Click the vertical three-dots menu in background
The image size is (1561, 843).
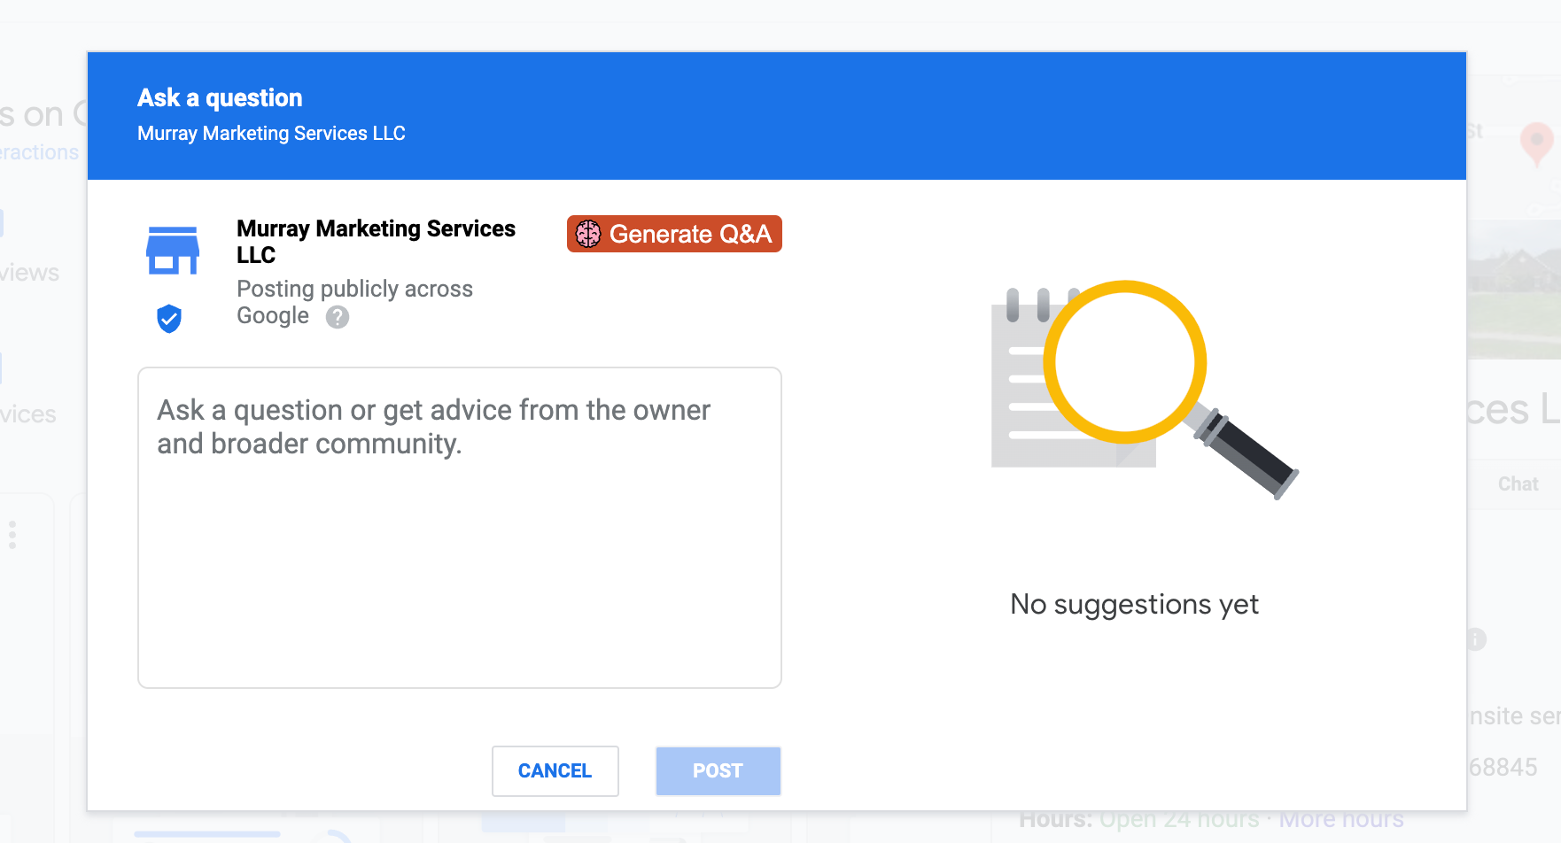(x=12, y=535)
